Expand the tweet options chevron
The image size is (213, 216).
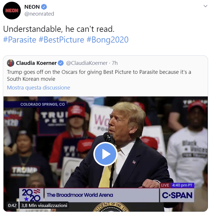(x=205, y=6)
